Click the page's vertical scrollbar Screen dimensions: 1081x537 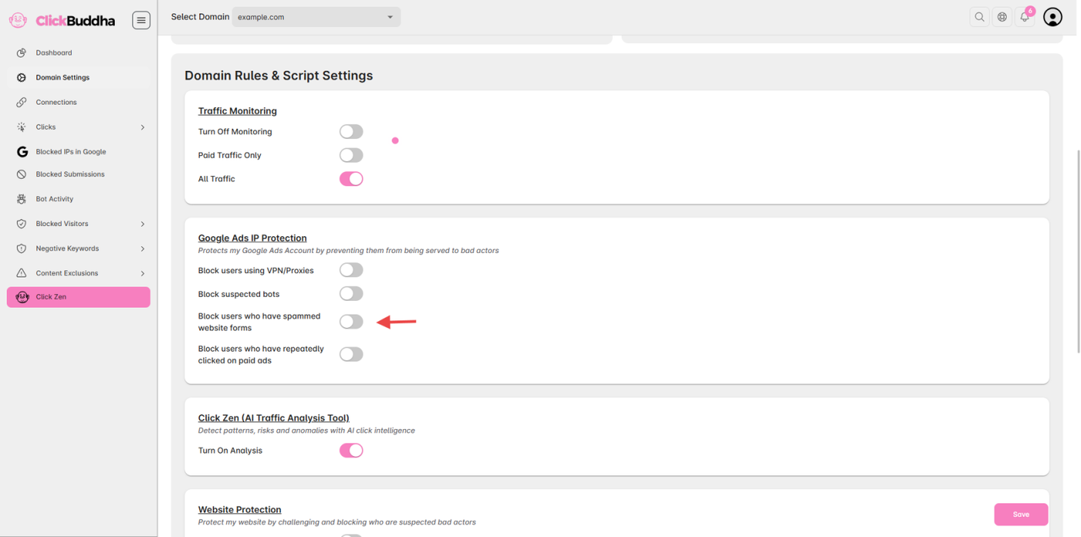tap(1078, 231)
